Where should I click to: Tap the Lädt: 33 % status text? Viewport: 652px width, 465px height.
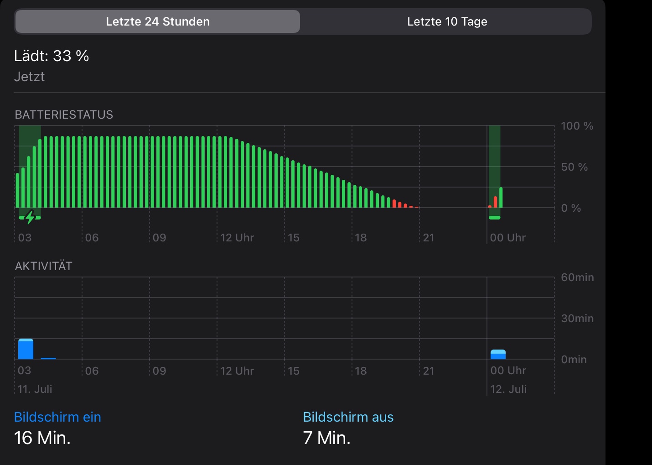point(52,56)
